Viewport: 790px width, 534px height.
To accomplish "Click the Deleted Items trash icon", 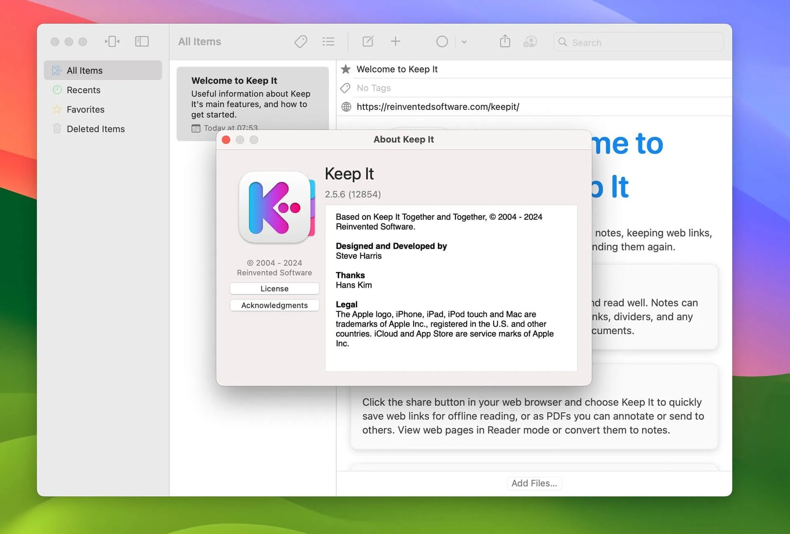I will 57,129.
